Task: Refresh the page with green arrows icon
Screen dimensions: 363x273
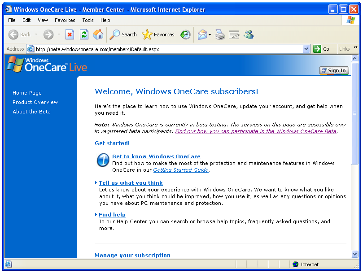Action: click(84, 35)
